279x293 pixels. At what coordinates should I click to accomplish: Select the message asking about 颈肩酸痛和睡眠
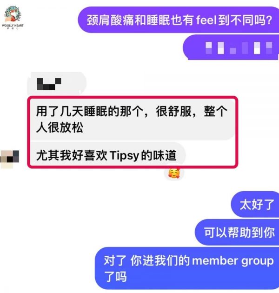[179, 20]
